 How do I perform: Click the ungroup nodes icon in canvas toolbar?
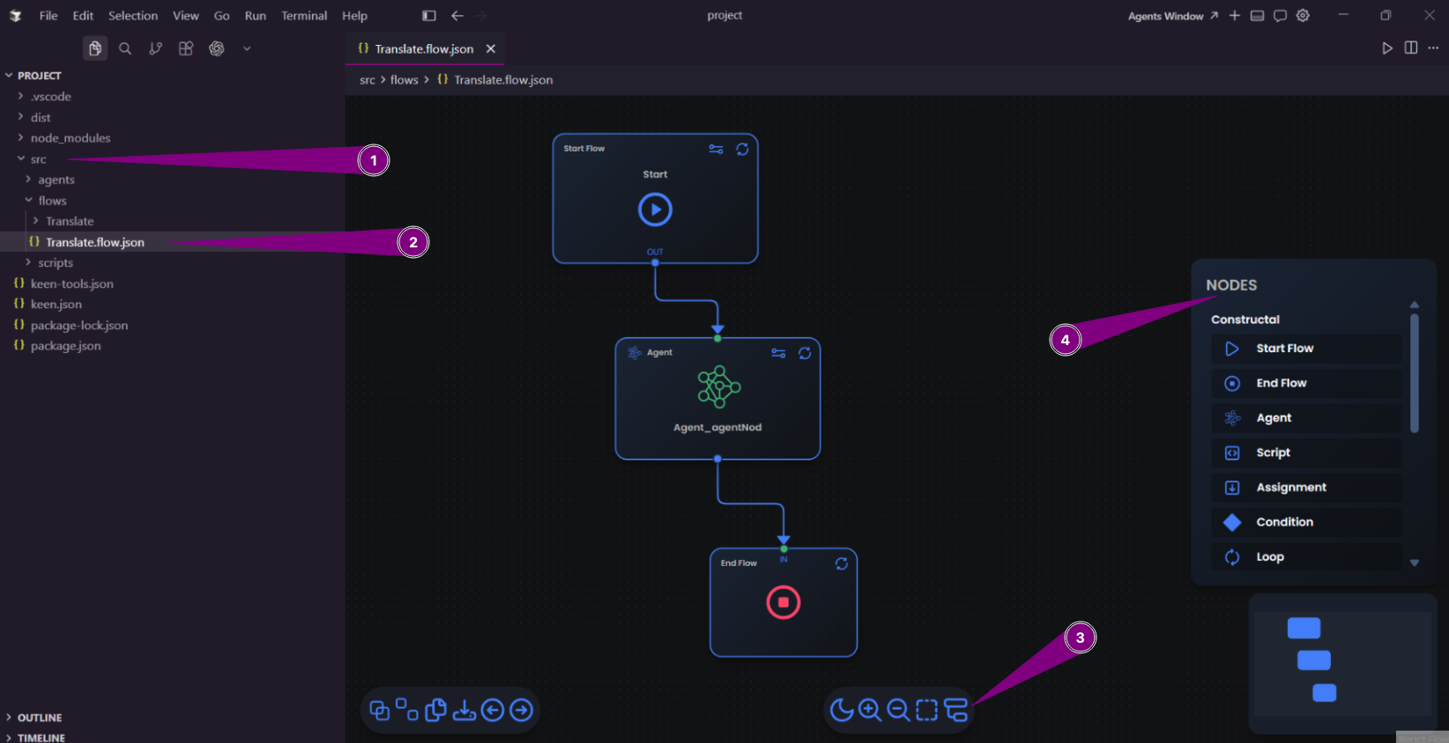pyautogui.click(x=407, y=710)
